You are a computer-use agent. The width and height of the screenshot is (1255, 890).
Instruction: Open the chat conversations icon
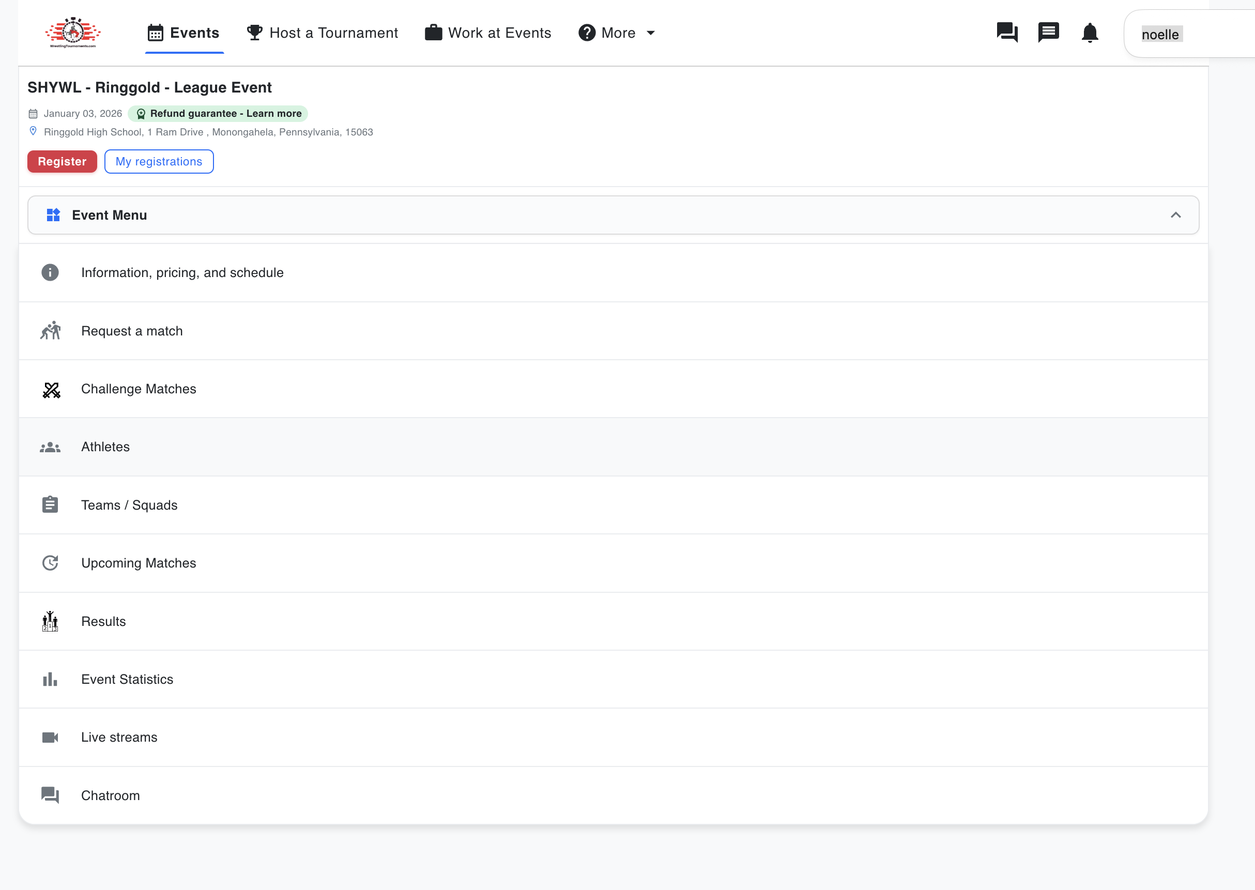tap(1007, 33)
